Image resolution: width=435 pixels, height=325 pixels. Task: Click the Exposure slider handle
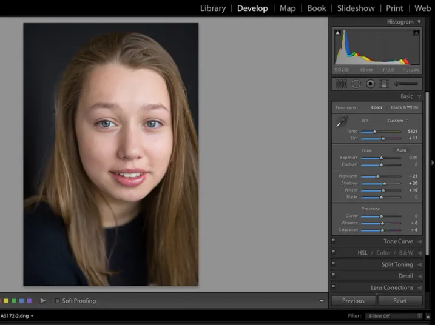pos(381,158)
